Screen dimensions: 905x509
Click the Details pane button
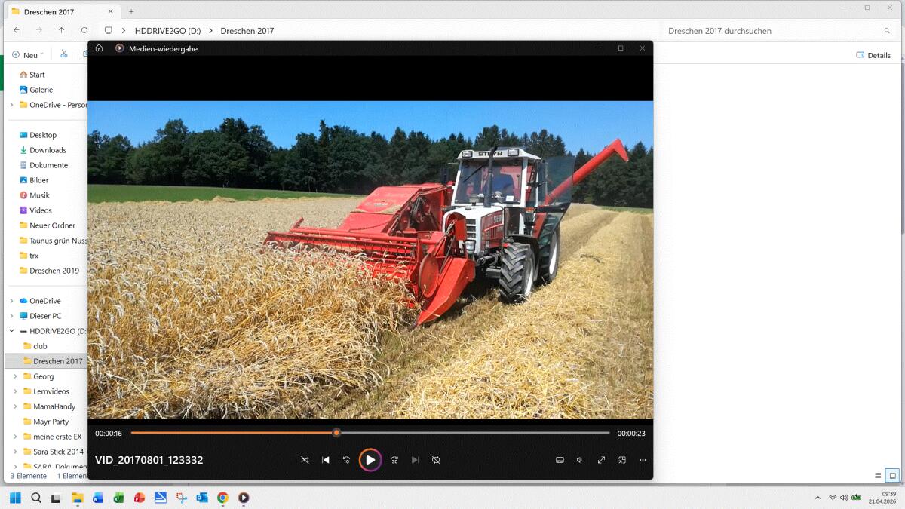click(x=873, y=55)
